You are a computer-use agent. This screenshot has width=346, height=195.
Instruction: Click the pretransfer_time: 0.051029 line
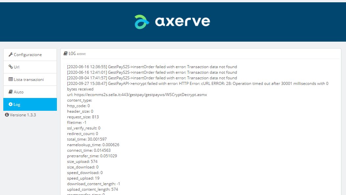[92, 156]
